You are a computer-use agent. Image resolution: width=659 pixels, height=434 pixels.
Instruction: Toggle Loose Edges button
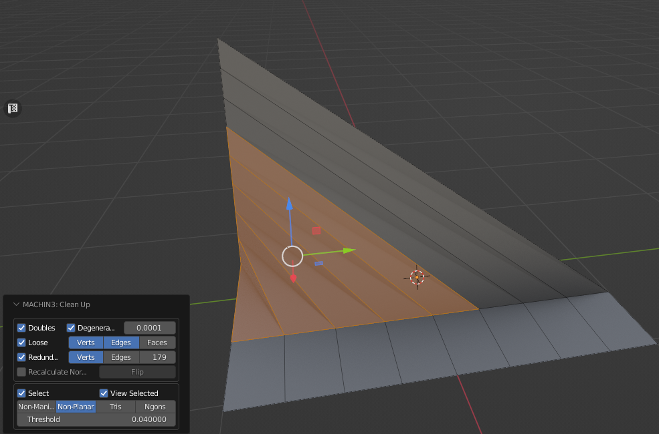coord(121,343)
